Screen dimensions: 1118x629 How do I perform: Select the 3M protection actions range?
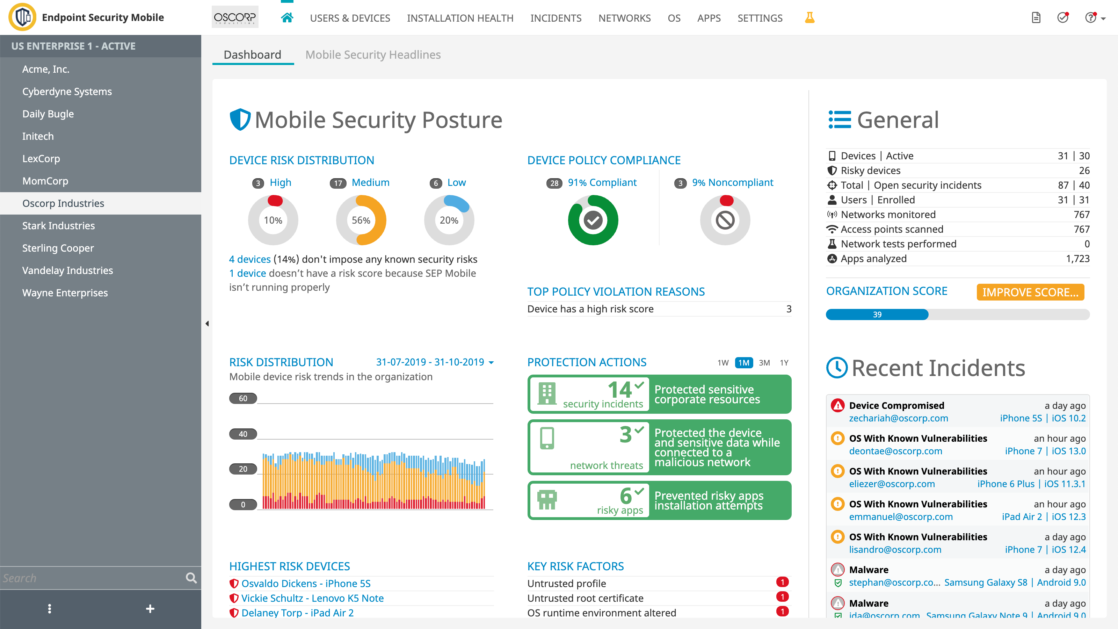(764, 362)
